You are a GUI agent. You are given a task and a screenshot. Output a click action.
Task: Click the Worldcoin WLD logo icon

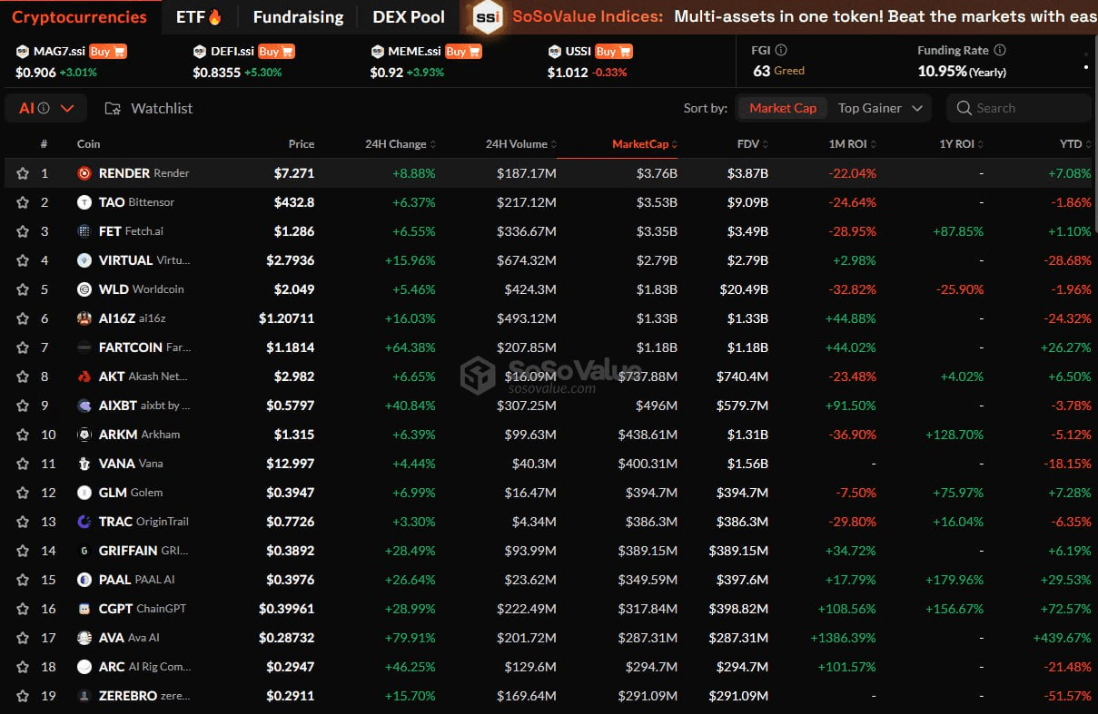84,289
